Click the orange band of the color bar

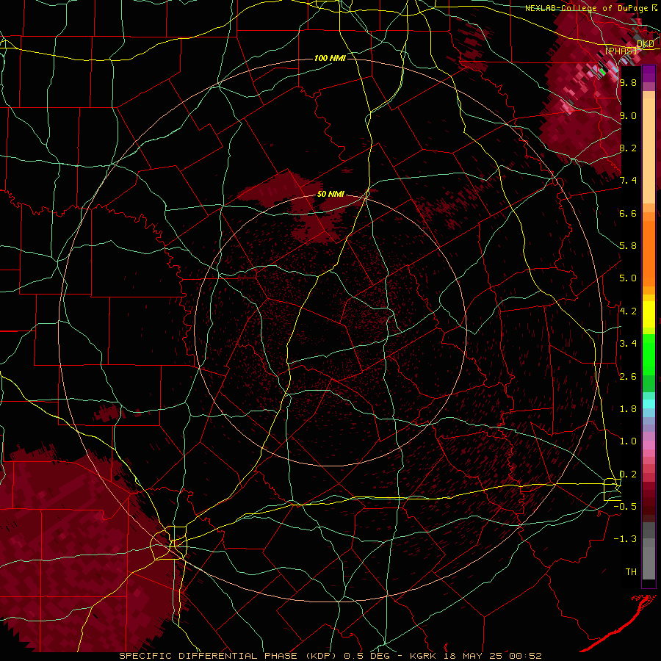(x=649, y=253)
